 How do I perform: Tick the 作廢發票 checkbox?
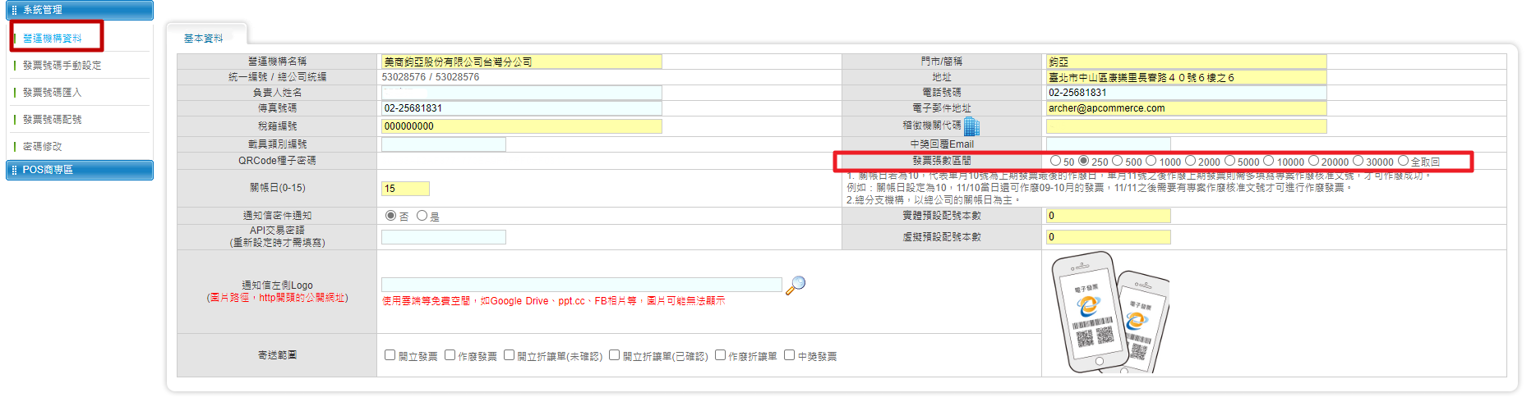coord(450,354)
